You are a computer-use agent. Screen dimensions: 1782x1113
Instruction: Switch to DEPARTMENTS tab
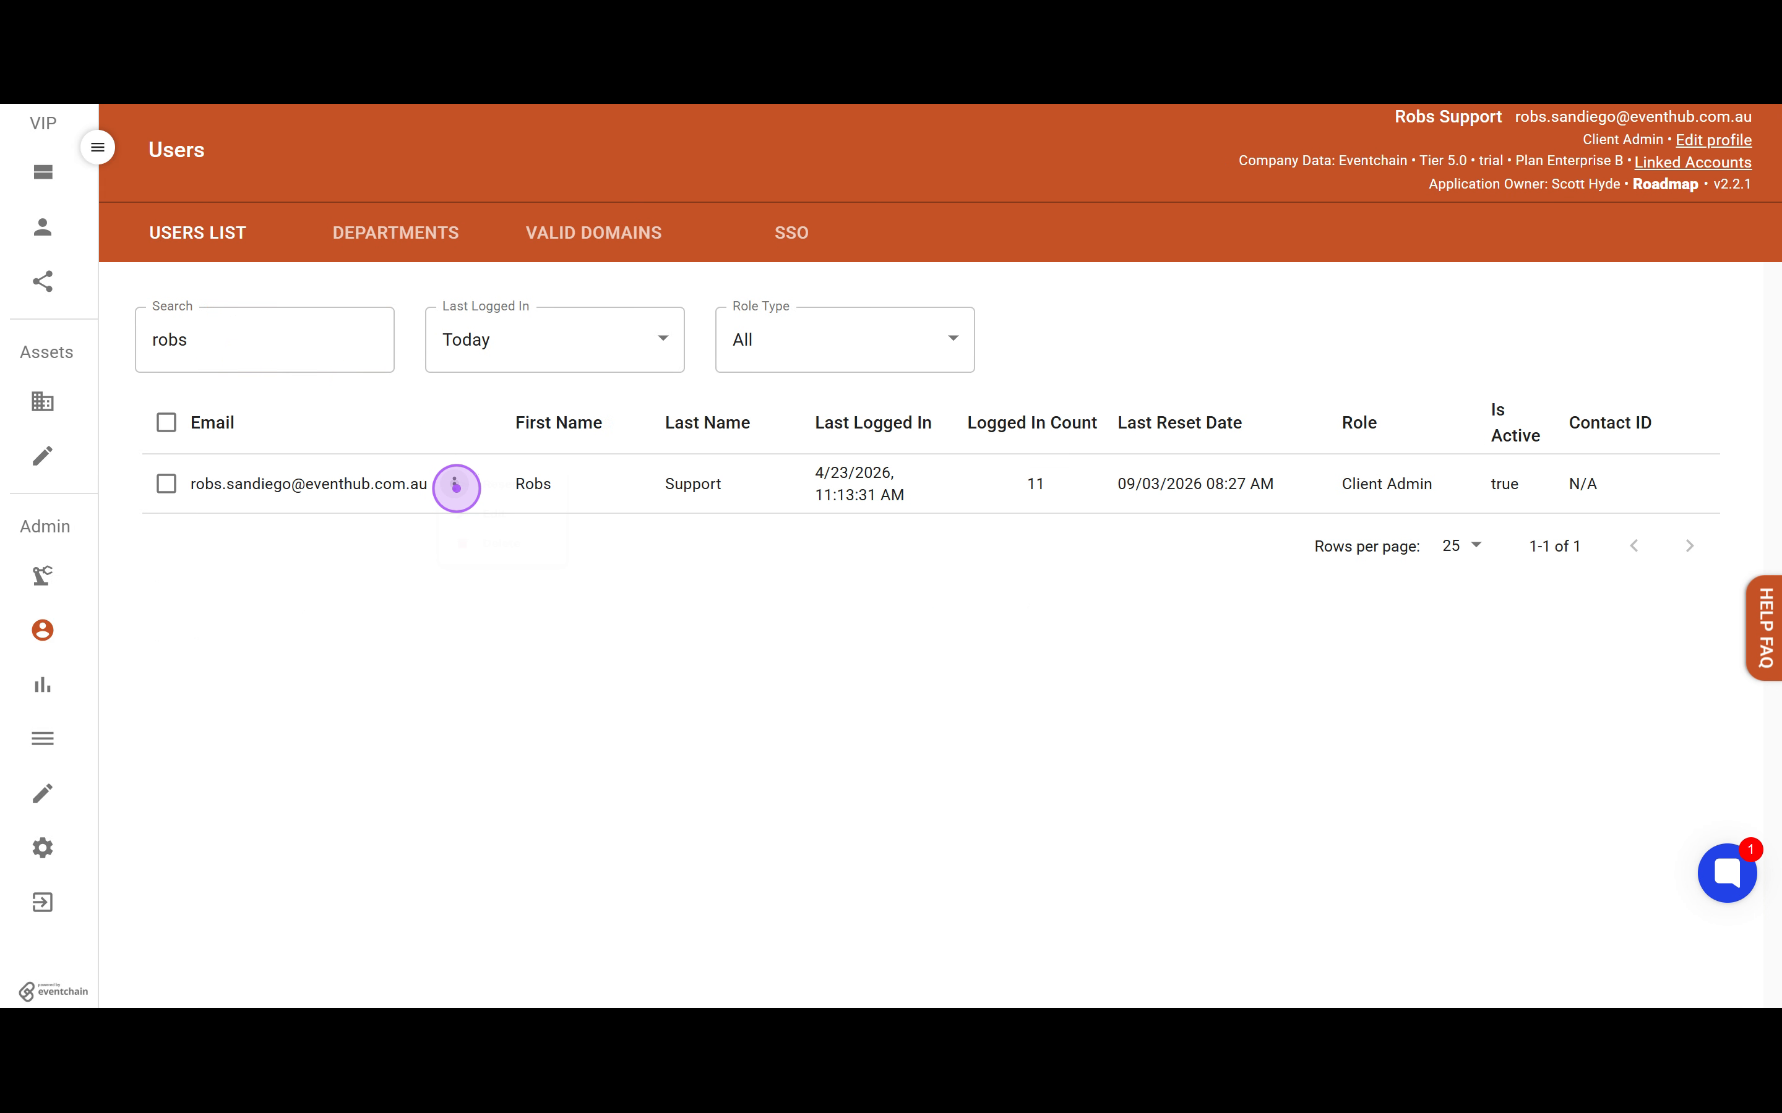395,232
